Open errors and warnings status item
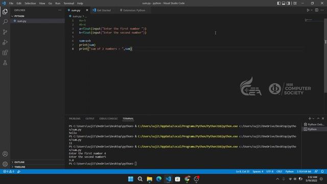The height and width of the screenshot is (184, 327). click(9, 172)
